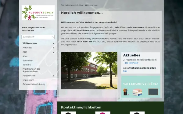The height and width of the screenshot is (114, 183).
Task: Click the Willkommen breadcrumb
Action: click(91, 5)
